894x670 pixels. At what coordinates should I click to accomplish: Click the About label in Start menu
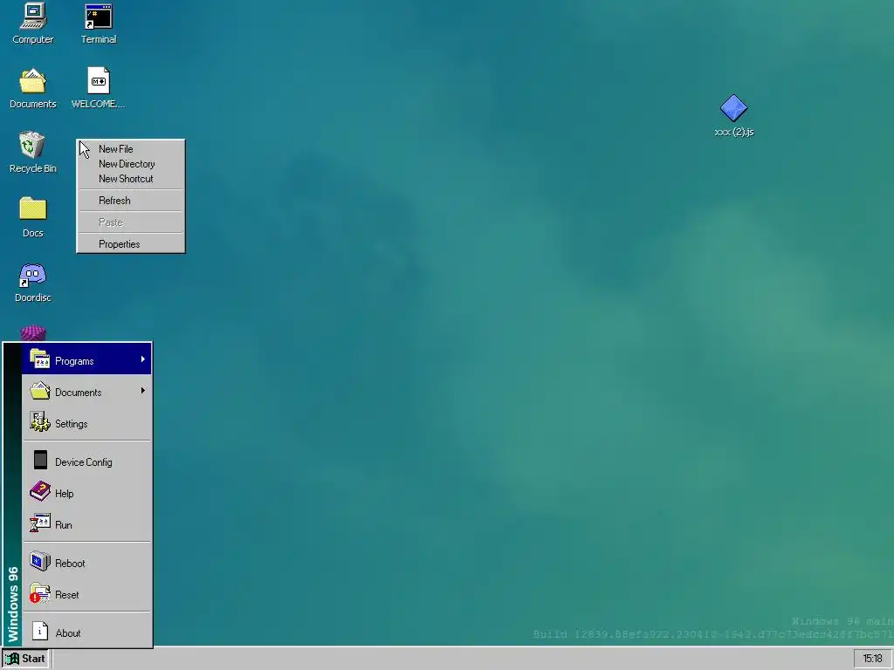[x=68, y=633]
